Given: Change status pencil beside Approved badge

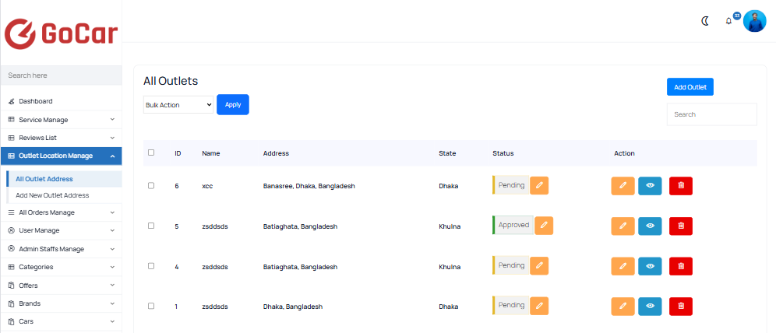Looking at the screenshot, I should pos(544,226).
